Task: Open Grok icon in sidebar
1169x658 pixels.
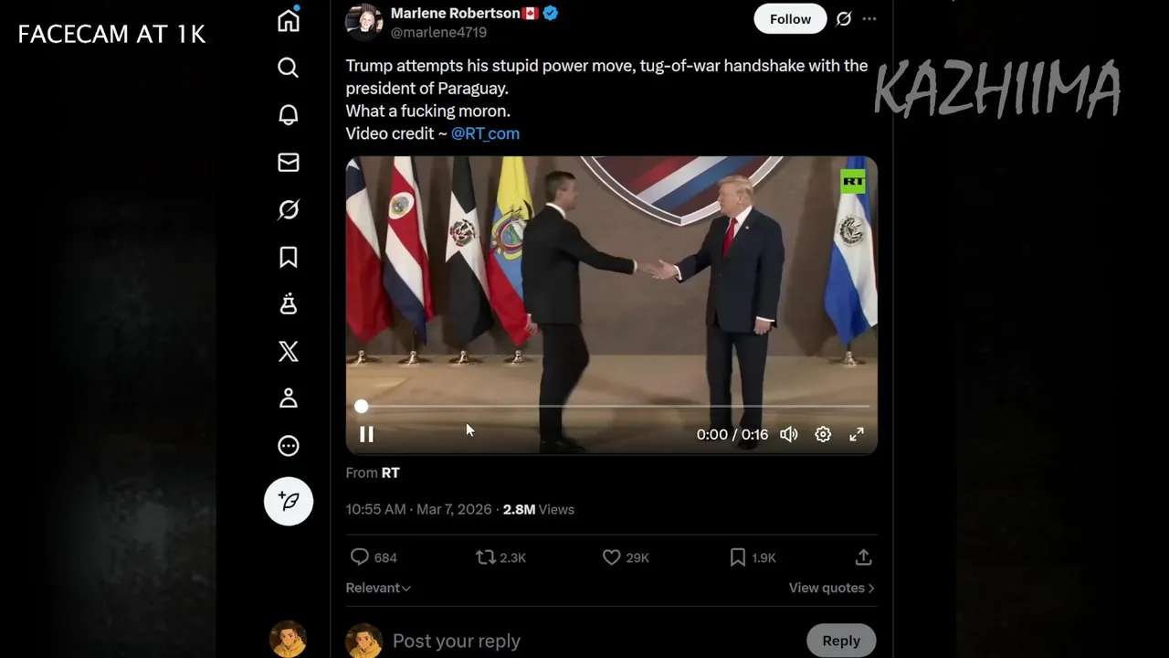Action: click(x=289, y=210)
